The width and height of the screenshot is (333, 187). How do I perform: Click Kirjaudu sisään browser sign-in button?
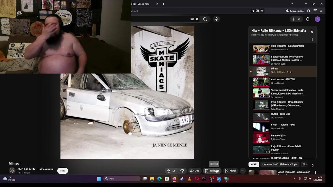pos(295,11)
